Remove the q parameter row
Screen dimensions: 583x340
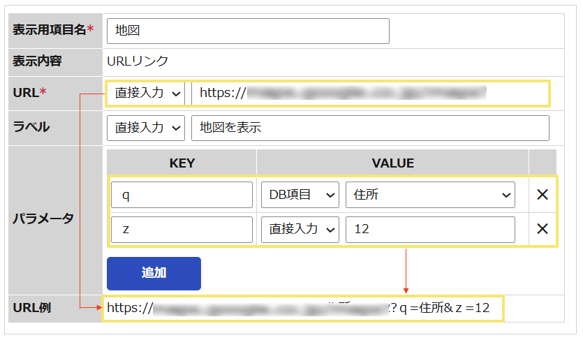point(543,194)
